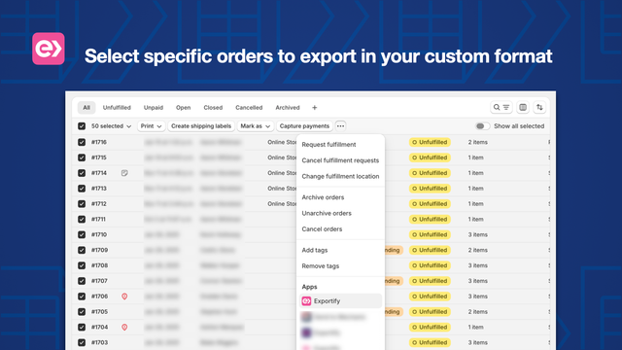Click the Exportify app icon in the menu
The height and width of the screenshot is (350, 622).
click(x=306, y=301)
